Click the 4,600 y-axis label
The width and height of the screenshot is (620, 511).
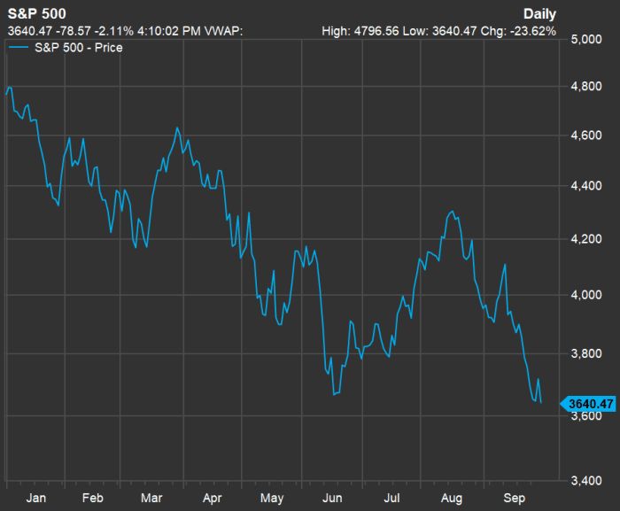[586, 135]
